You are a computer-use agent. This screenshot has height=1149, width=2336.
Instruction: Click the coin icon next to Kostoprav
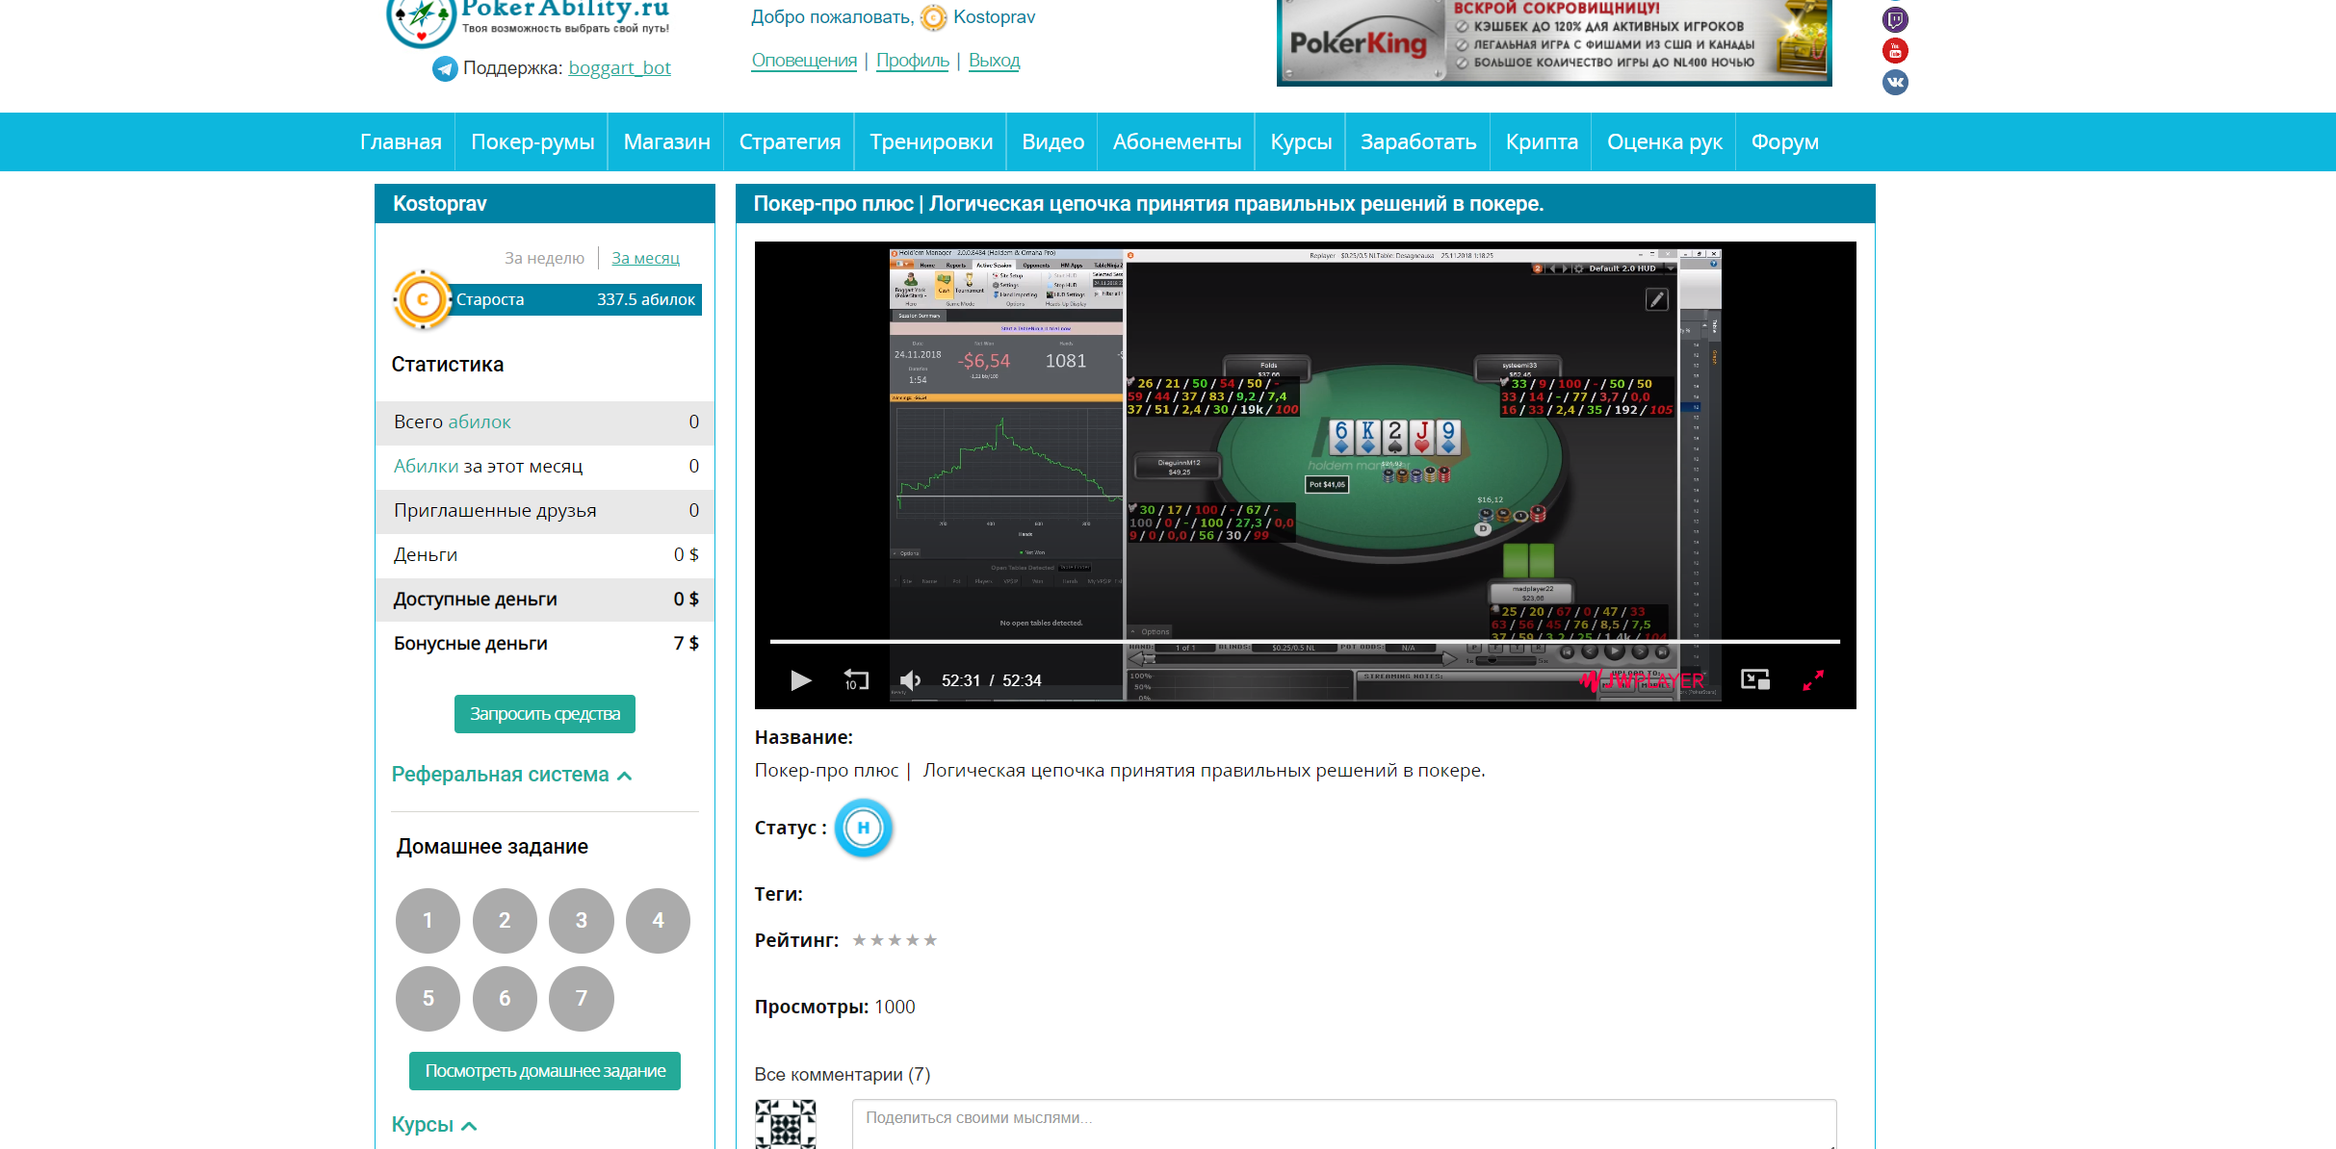coord(933,17)
